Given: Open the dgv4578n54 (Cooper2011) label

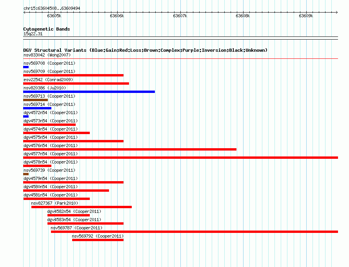Looking at the screenshot, I should (x=51, y=162).
